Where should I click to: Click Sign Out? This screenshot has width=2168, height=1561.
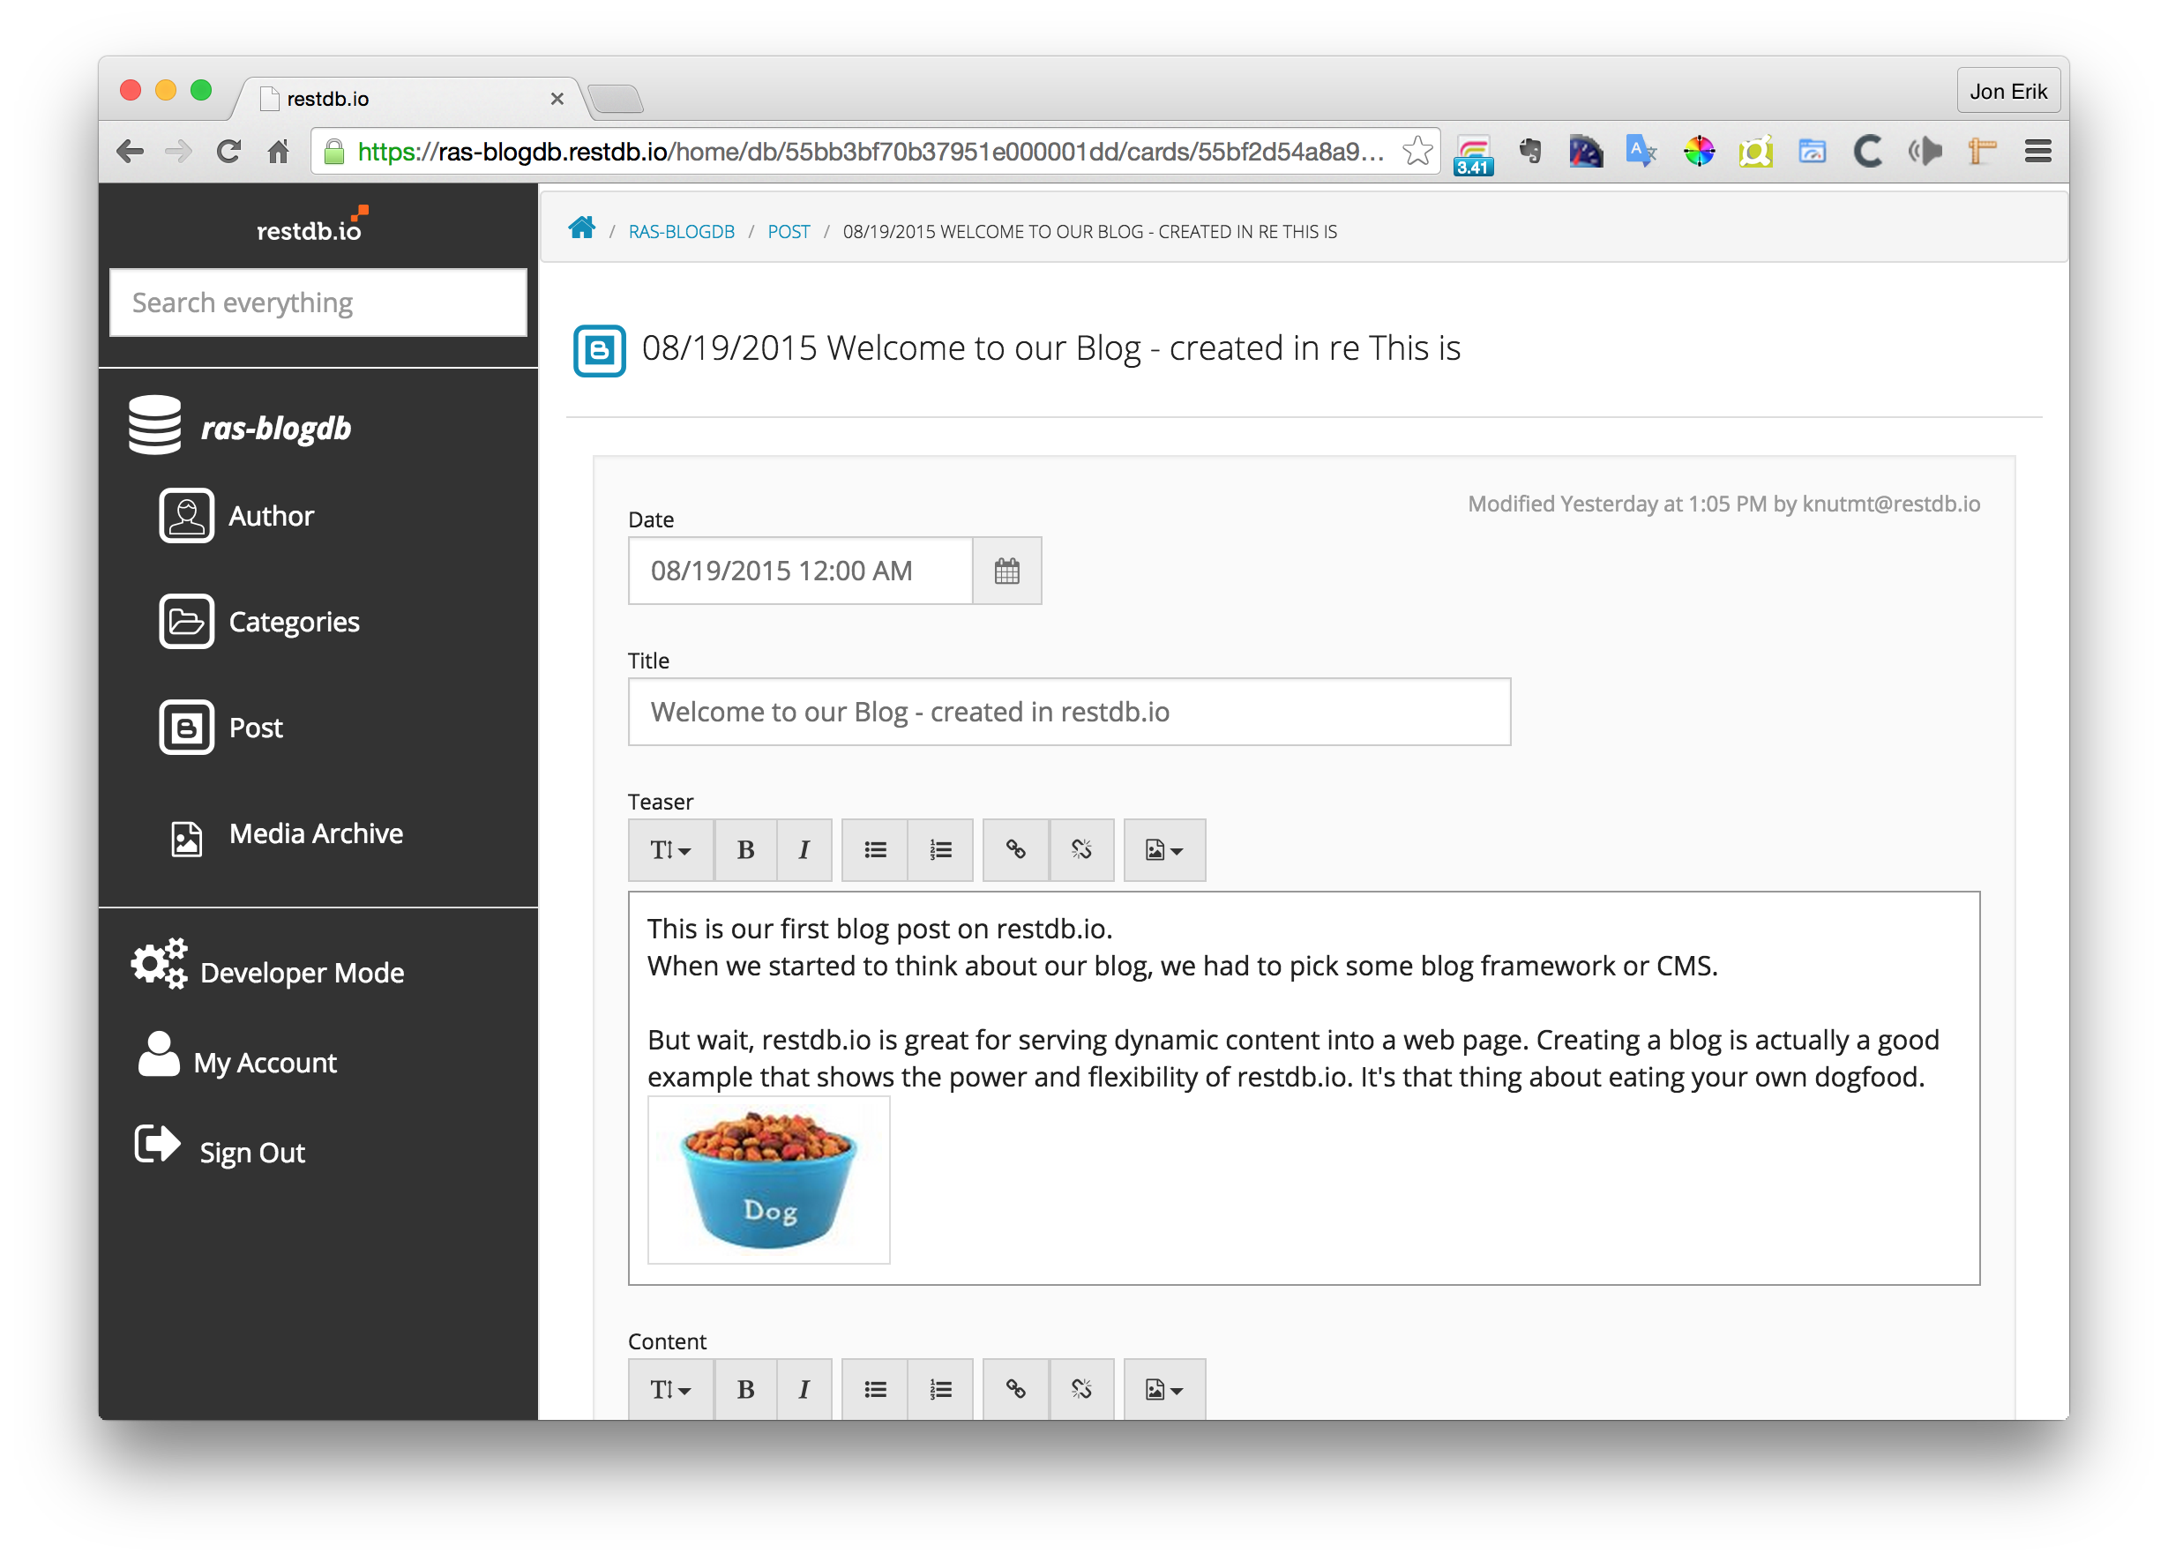[252, 1153]
